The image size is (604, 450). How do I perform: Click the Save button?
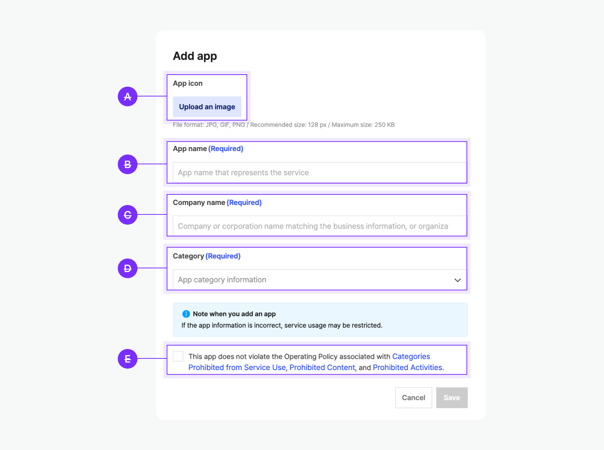pyautogui.click(x=451, y=398)
